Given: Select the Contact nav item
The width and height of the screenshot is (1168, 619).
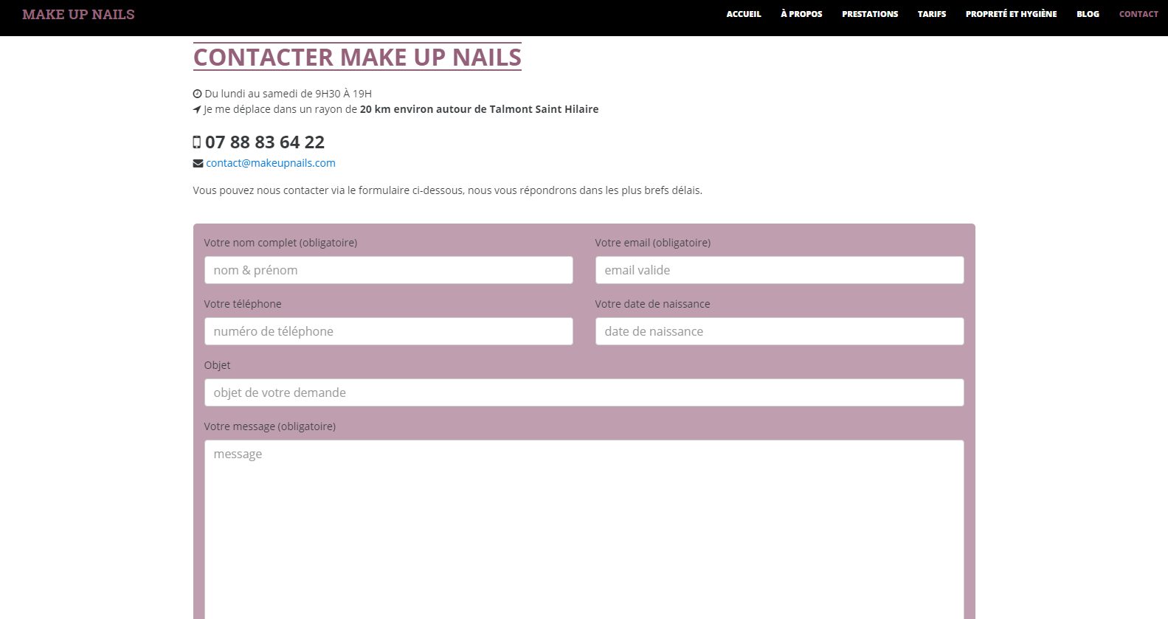Looking at the screenshot, I should pyautogui.click(x=1138, y=14).
